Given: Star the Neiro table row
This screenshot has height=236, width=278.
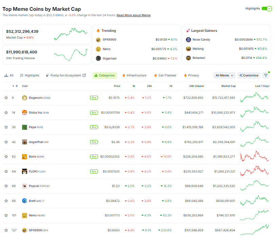Looking at the screenshot, I should pyautogui.click(x=6, y=215).
